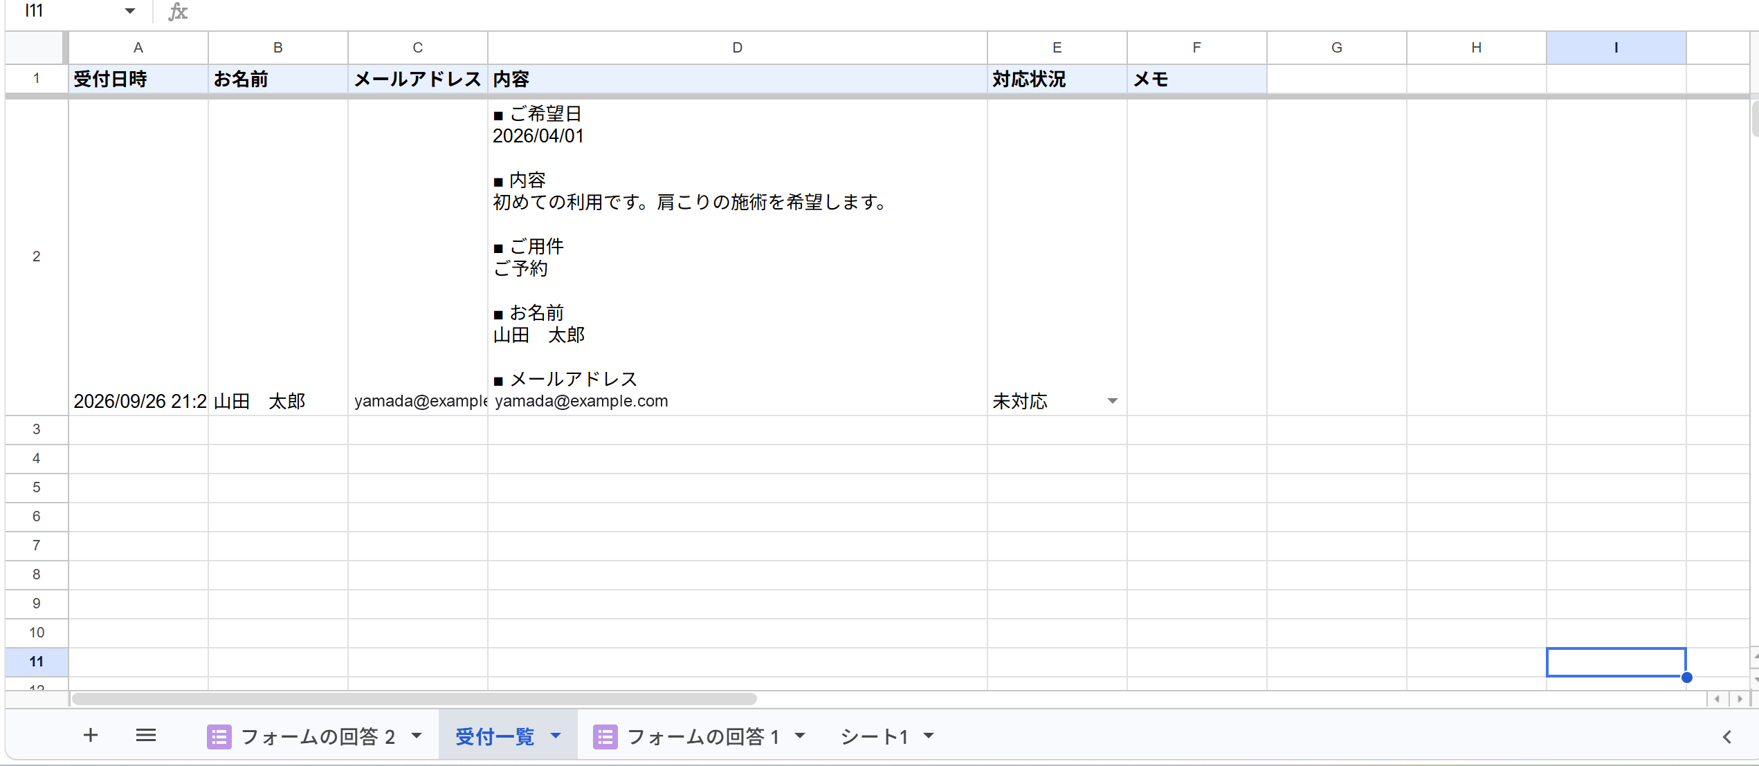Image resolution: width=1759 pixels, height=766 pixels.
Task: Select row 2 header
Action: point(36,256)
